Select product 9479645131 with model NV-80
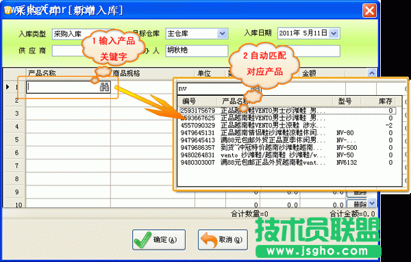 tap(287, 133)
